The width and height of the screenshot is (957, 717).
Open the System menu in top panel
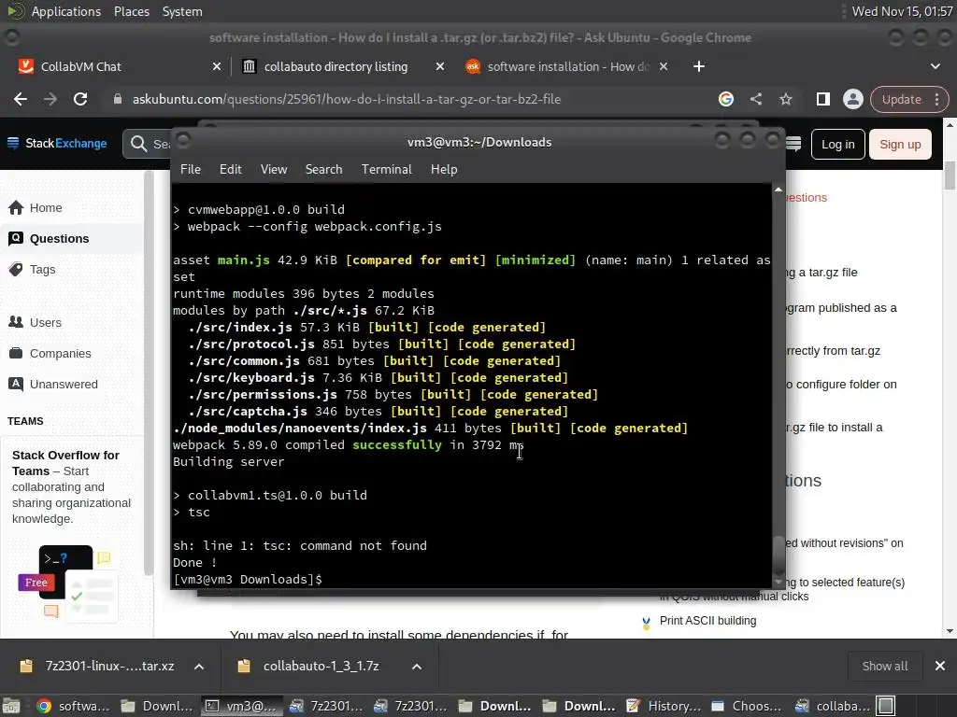(x=182, y=11)
